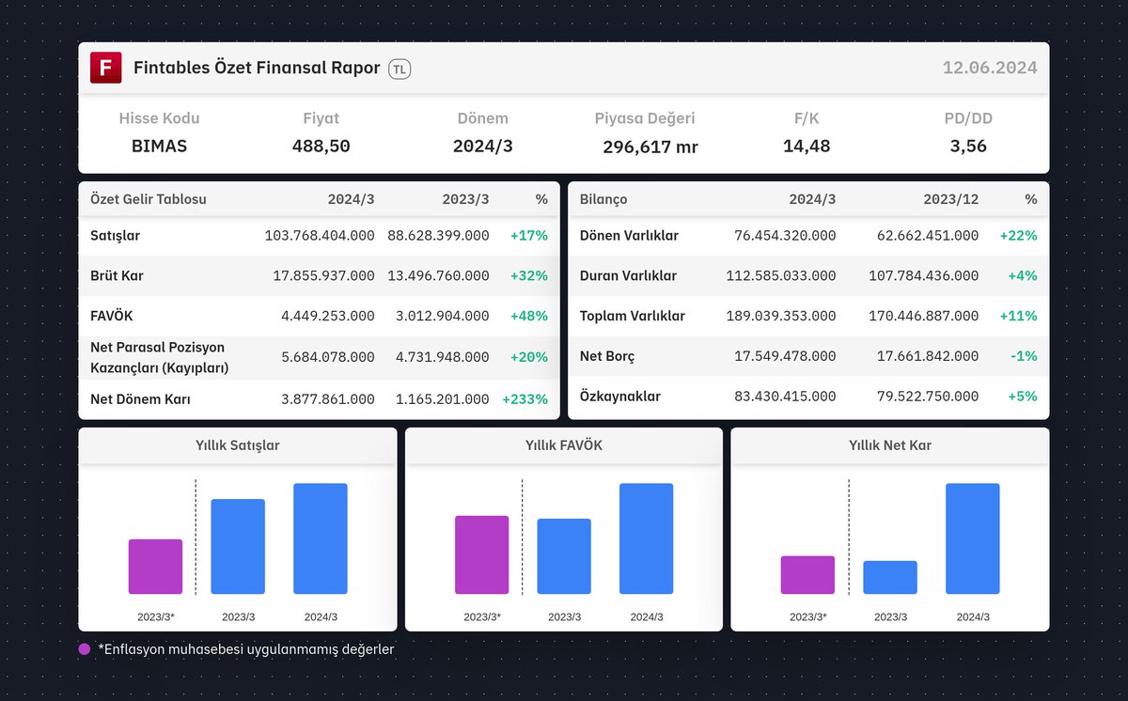Click the red Fintables F logo
This screenshot has height=701, width=1128.
point(105,68)
